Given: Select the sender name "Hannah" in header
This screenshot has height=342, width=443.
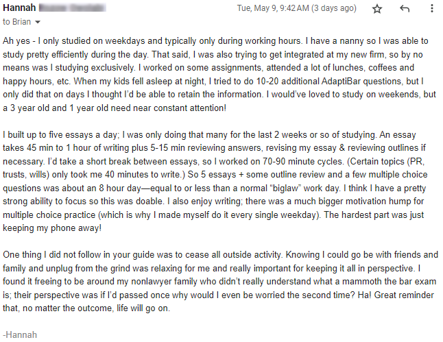Looking at the screenshot, I should (19, 8).
